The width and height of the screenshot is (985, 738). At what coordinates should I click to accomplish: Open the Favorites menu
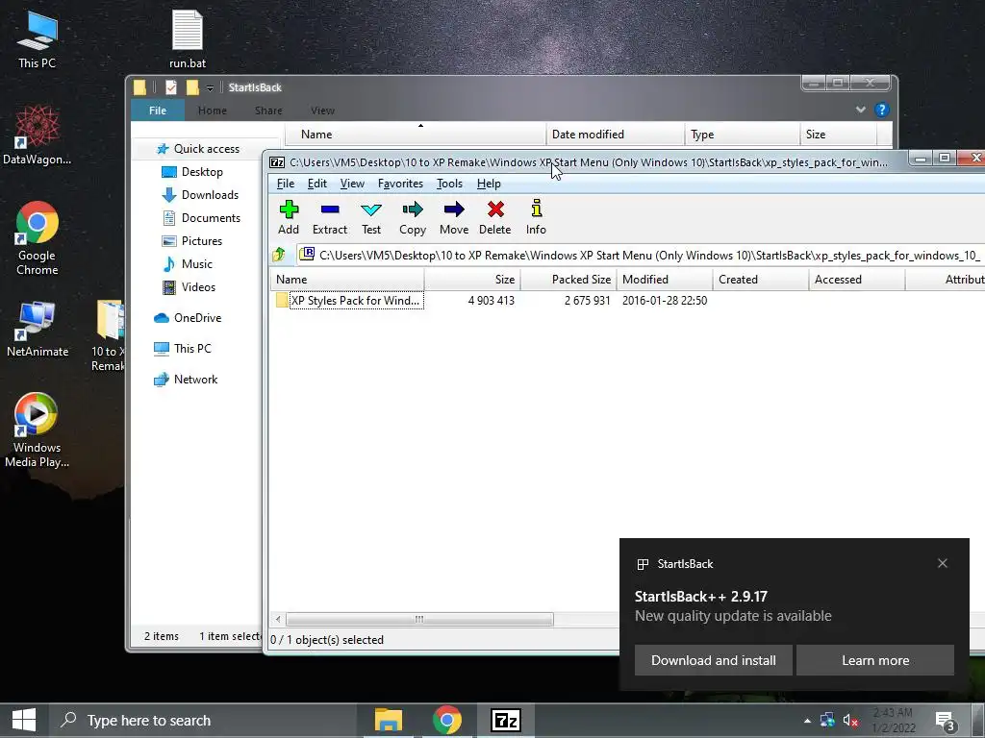401,184
